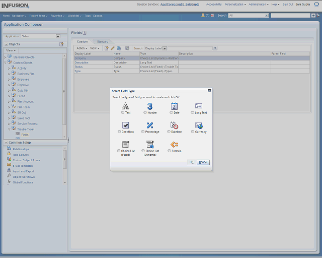Click the Choice List (Dynamic) icon

tap(149, 144)
